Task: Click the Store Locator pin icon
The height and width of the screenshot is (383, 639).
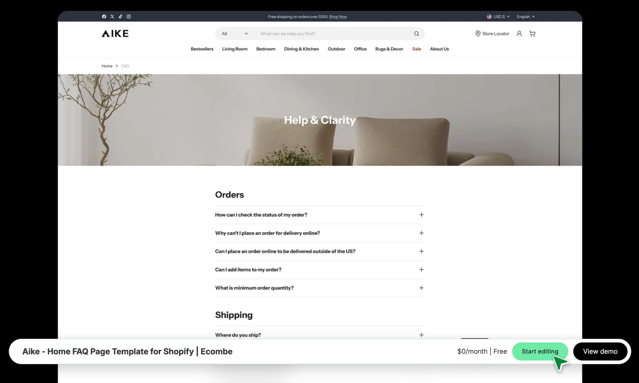Action: coord(478,34)
